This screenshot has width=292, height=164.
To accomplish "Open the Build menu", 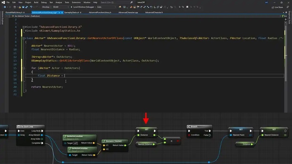I will tap(36, 2).
